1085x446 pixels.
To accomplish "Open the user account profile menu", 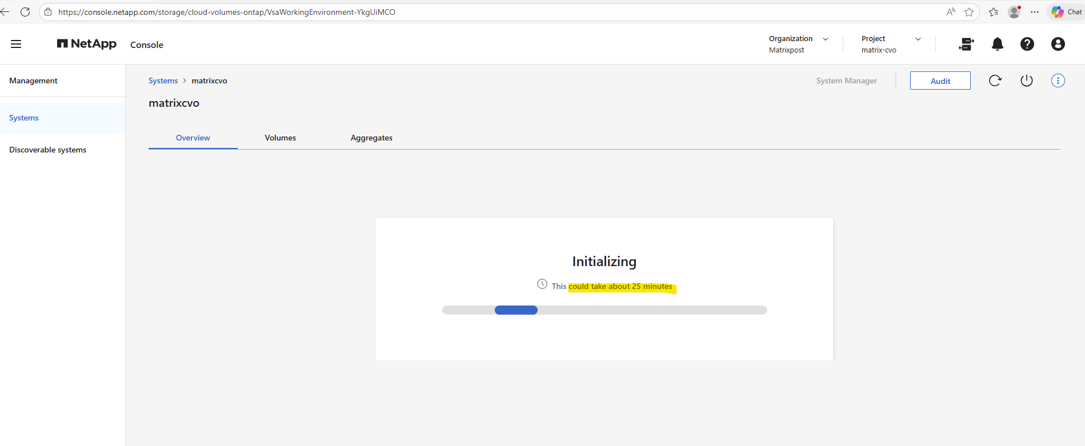I will point(1058,44).
